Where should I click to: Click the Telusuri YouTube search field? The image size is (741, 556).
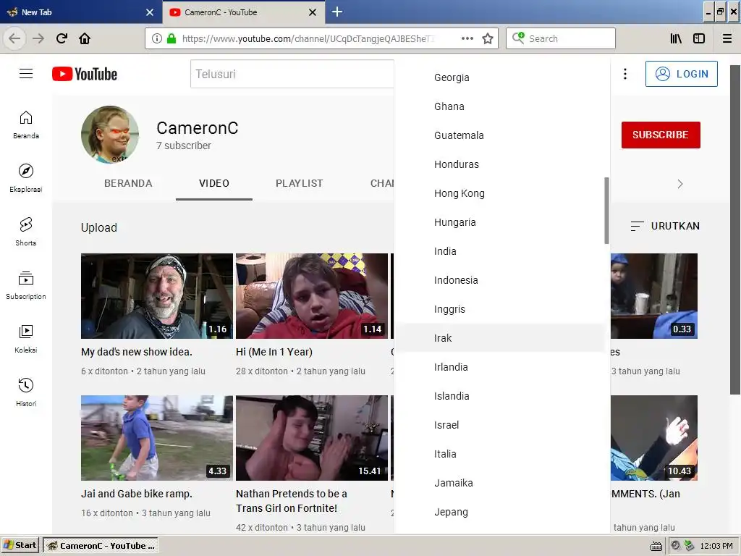(x=292, y=74)
